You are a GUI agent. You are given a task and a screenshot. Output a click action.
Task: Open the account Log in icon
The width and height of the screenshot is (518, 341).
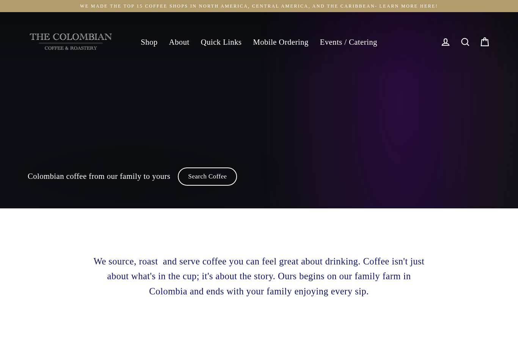[x=446, y=42]
